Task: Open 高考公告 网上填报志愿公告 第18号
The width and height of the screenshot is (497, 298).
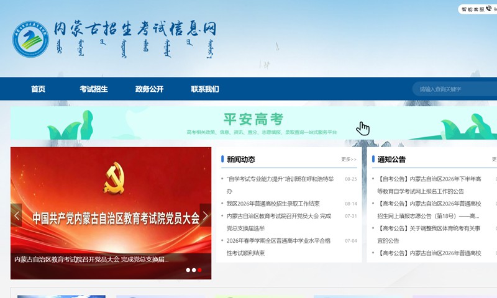Action: coord(429,210)
